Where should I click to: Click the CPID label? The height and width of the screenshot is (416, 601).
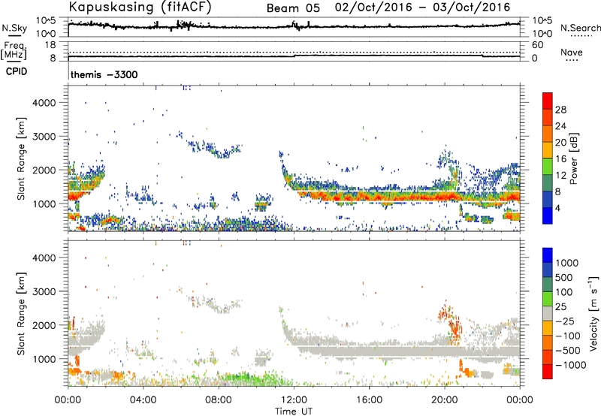(17, 71)
